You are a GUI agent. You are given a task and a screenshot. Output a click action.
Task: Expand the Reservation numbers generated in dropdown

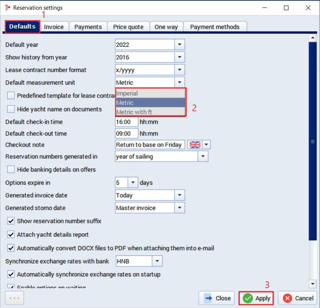coord(203,156)
